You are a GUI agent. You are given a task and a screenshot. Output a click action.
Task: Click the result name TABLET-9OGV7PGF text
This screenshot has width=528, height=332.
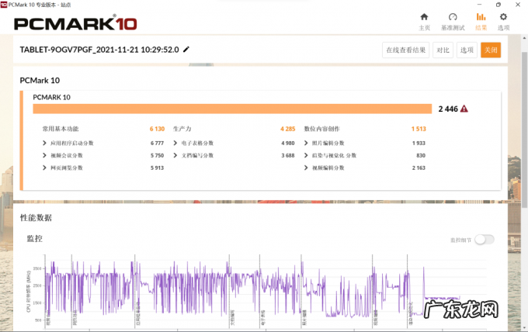[99, 50]
